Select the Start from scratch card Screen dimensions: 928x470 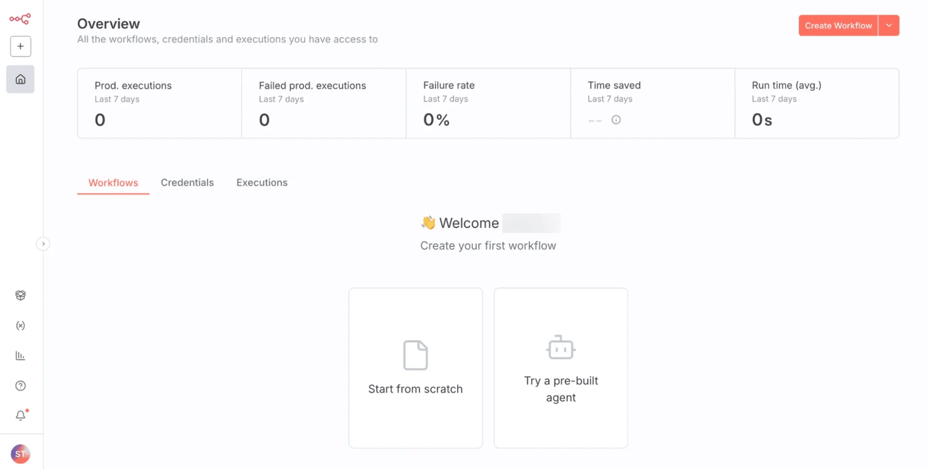click(415, 368)
